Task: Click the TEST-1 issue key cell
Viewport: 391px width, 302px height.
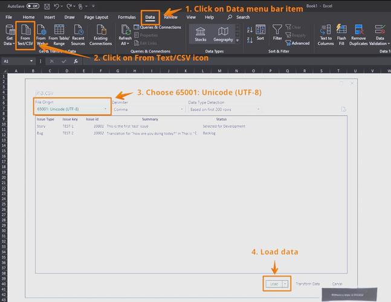Action: click(68, 126)
